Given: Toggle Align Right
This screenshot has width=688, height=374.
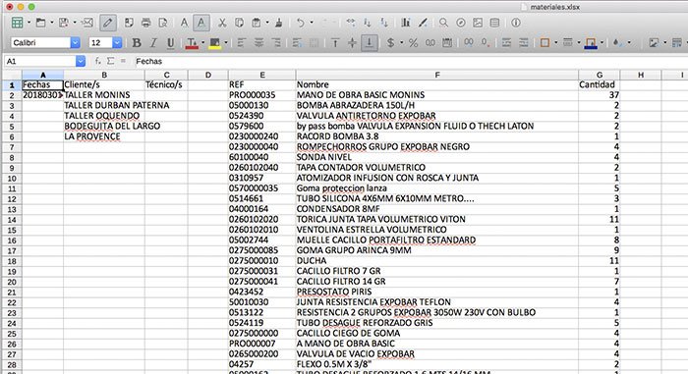Looking at the screenshot, I should (276, 43).
